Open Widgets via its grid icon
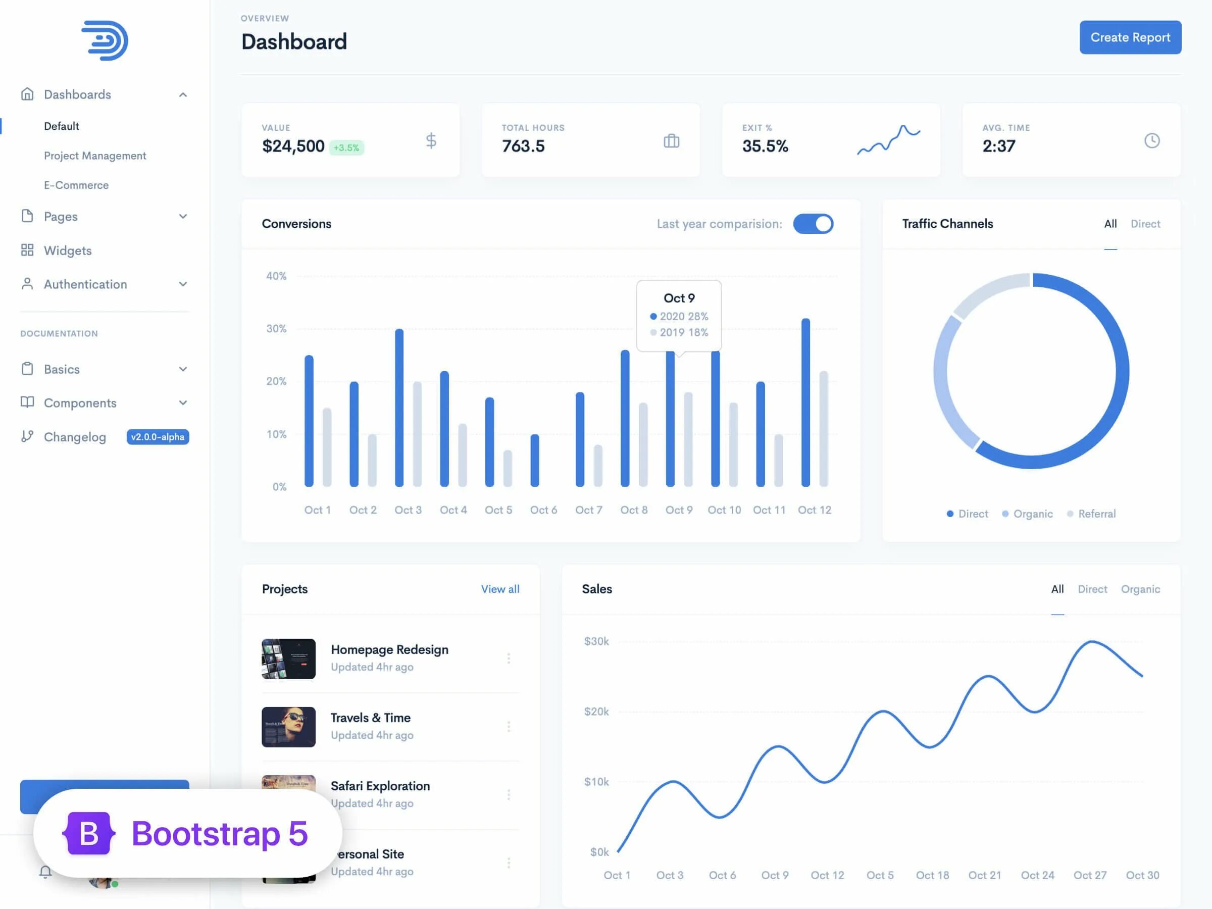This screenshot has width=1212, height=909. click(27, 250)
